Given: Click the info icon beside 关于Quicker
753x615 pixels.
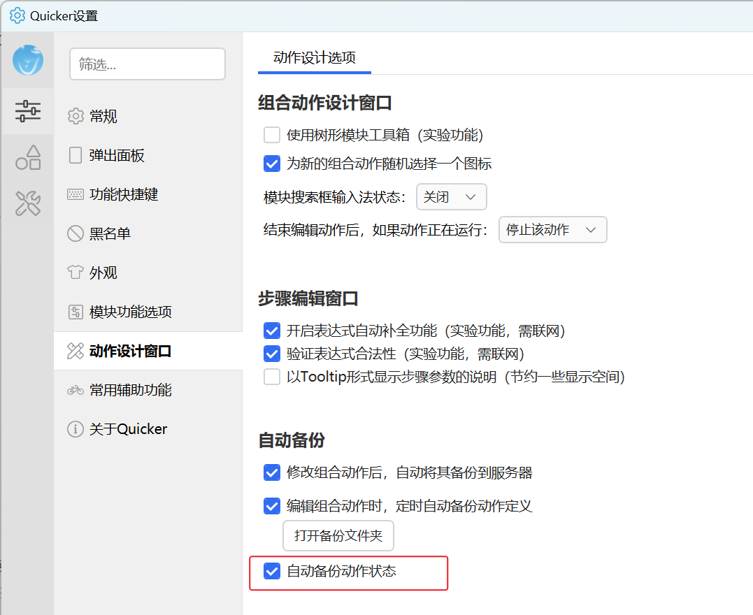Looking at the screenshot, I should pos(76,428).
